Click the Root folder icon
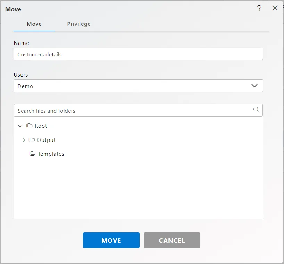Screen dimensions: 284x264 point(30,126)
